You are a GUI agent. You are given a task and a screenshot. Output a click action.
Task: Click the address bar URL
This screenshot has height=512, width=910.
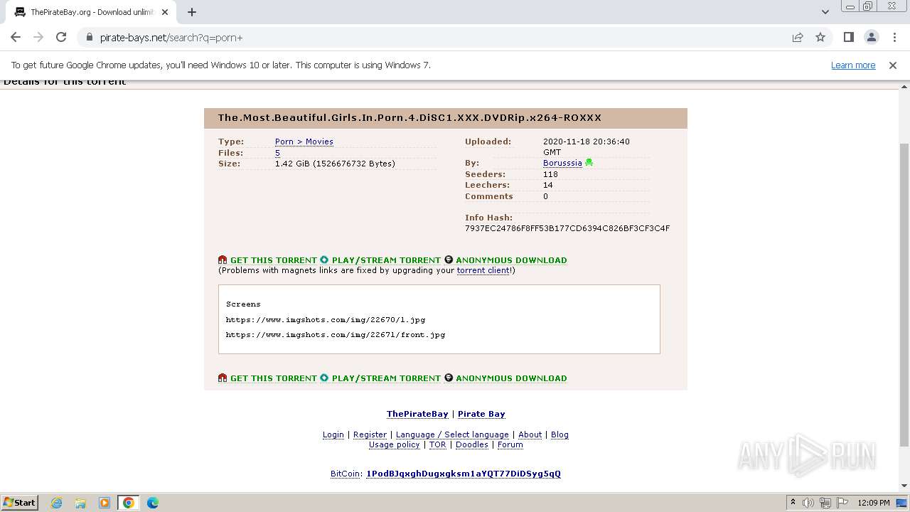point(171,38)
